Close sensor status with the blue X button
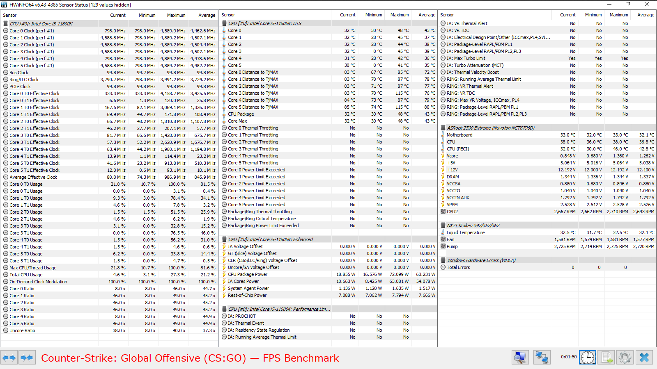This screenshot has height=369, width=657. pos(644,358)
